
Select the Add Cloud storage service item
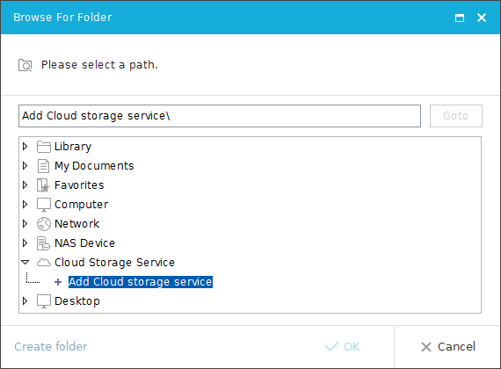tap(141, 282)
